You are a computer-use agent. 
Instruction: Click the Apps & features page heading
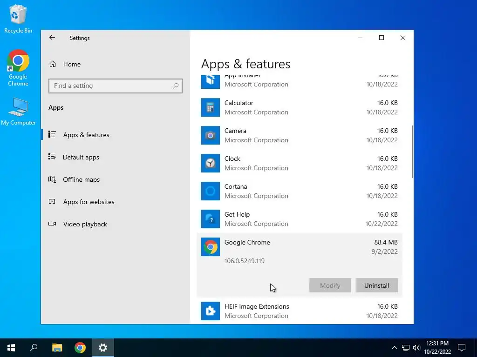(x=245, y=64)
